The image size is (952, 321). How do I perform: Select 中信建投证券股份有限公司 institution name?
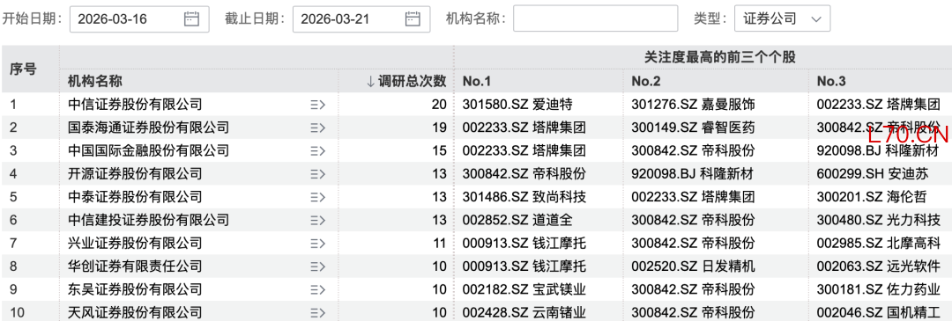click(x=149, y=221)
